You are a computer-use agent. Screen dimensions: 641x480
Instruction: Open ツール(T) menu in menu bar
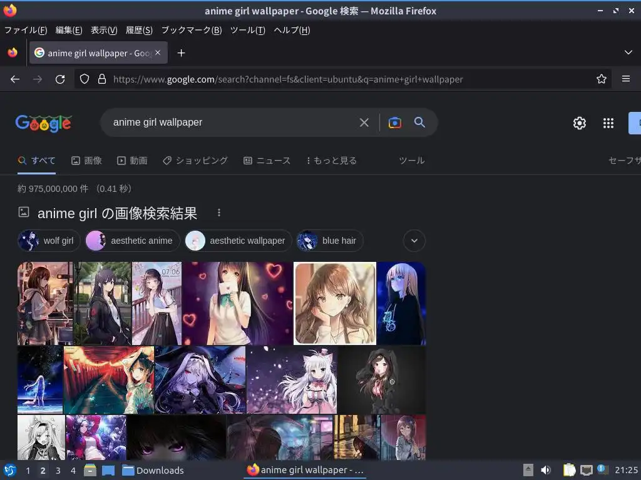click(248, 30)
